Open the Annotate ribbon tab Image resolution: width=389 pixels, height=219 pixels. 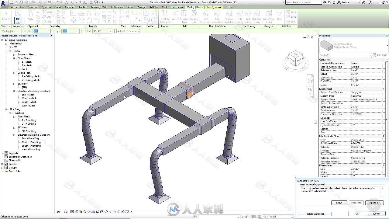pos(70,7)
